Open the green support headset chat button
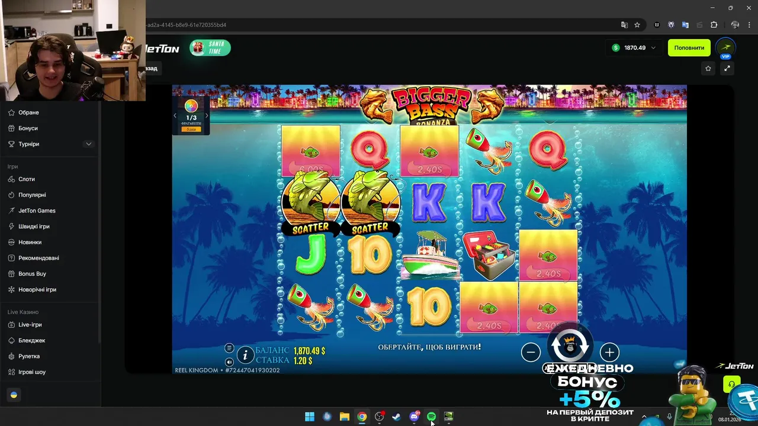The height and width of the screenshot is (426, 758). point(732,384)
